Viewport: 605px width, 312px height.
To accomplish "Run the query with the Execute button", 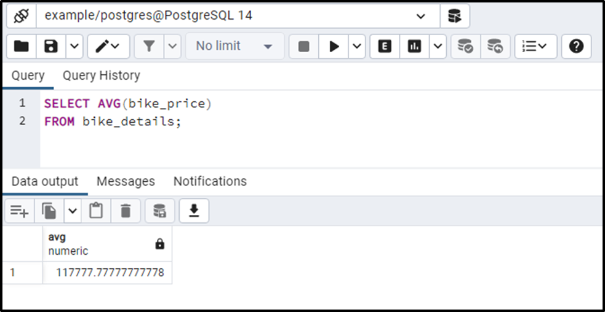I will 334,46.
